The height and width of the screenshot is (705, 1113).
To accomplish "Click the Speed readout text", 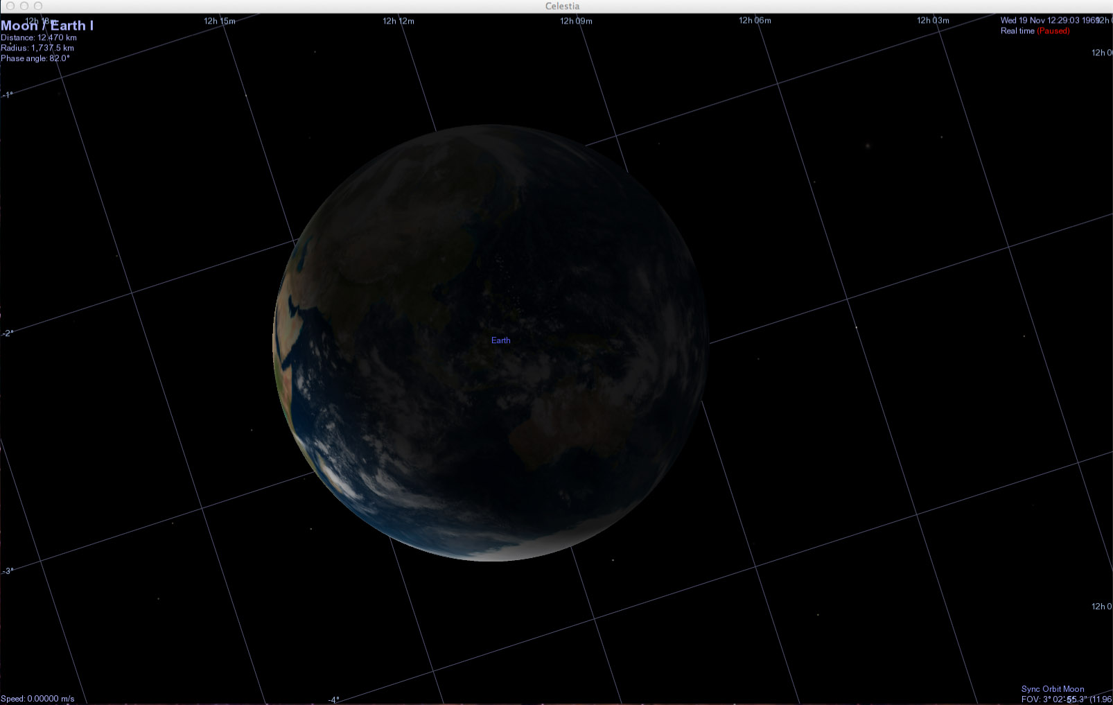I will click(37, 699).
